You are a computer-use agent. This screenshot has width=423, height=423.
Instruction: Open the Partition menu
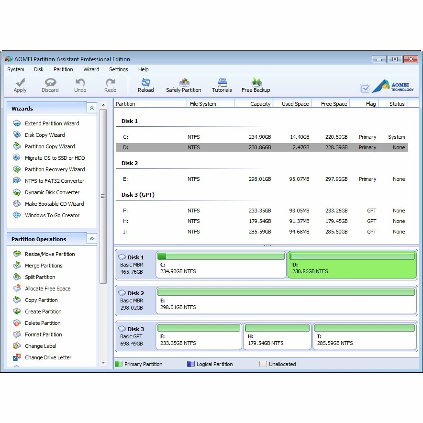pos(63,69)
